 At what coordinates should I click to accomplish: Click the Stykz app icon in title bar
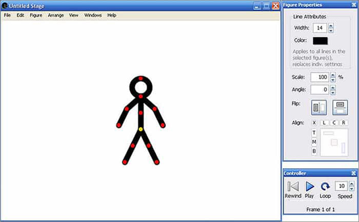click(x=5, y=6)
